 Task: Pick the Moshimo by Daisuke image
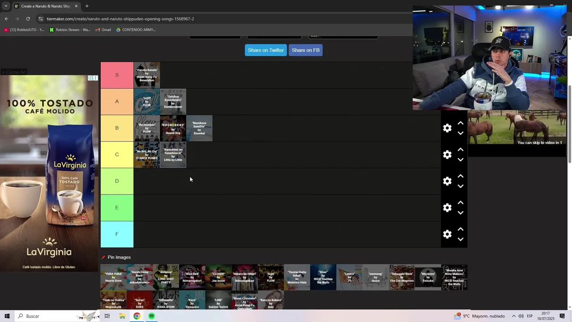(428, 277)
